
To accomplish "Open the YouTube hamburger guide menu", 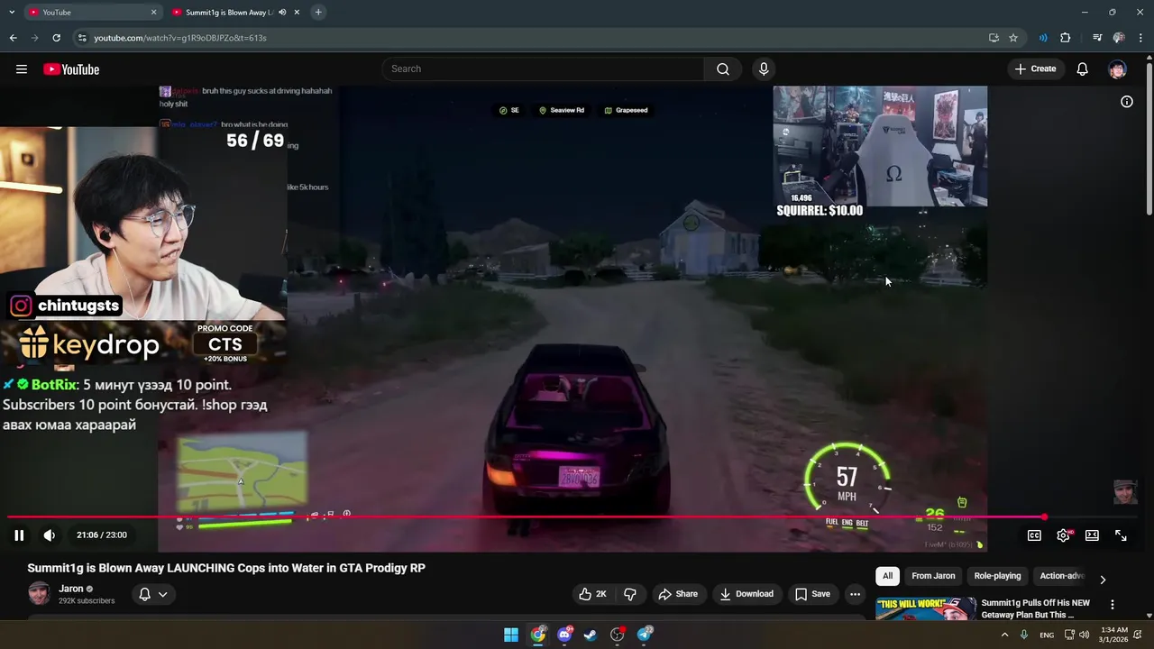I will (x=22, y=69).
